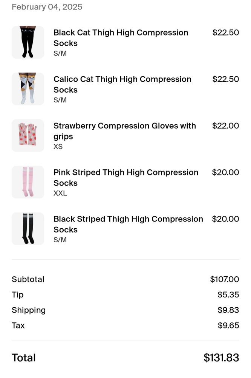The image size is (251, 378).
Task: Open the Strawberry Compression Gloves thumbnail
Action: [x=28, y=135]
